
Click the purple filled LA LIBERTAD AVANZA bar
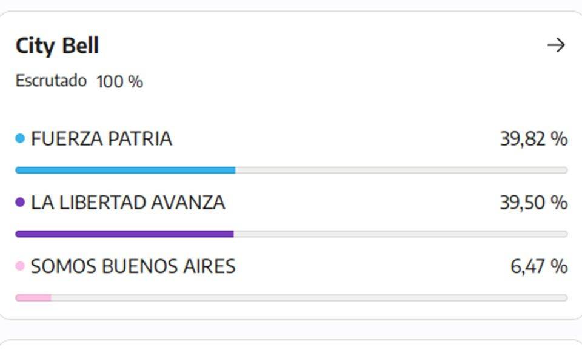coord(125,234)
